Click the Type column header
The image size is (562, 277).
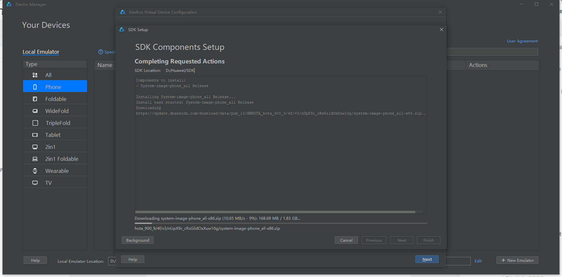[x=55, y=64]
